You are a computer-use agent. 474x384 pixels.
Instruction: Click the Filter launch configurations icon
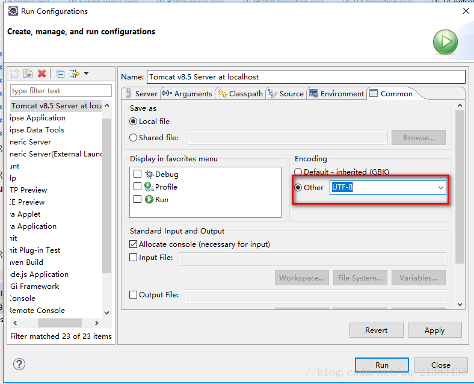(x=75, y=73)
